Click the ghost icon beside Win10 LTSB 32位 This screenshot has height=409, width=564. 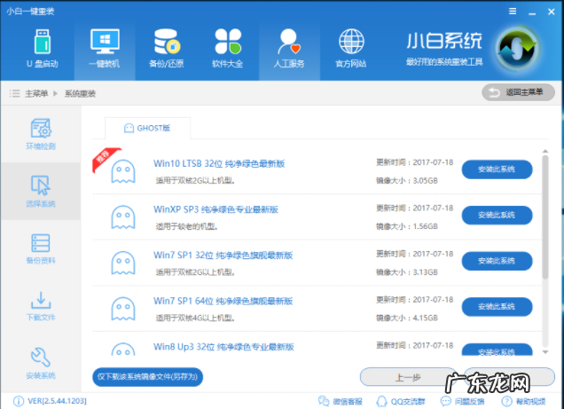pyautogui.click(x=123, y=171)
